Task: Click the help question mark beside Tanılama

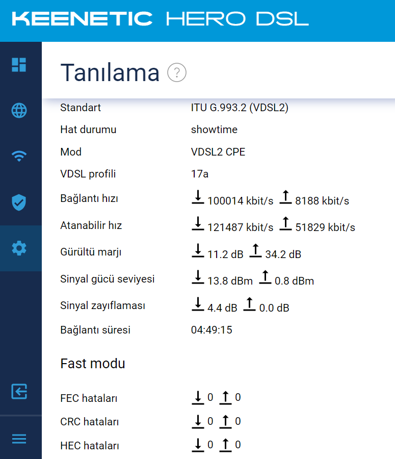Action: [x=177, y=72]
